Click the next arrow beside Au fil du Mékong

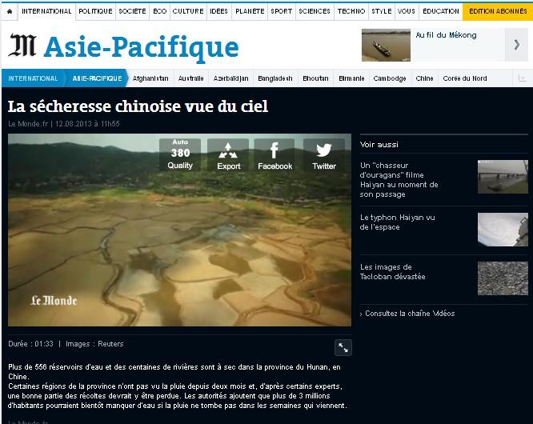[x=516, y=45]
